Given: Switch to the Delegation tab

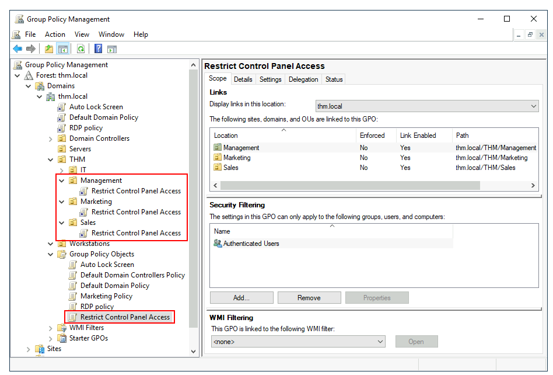Looking at the screenshot, I should pos(303,79).
